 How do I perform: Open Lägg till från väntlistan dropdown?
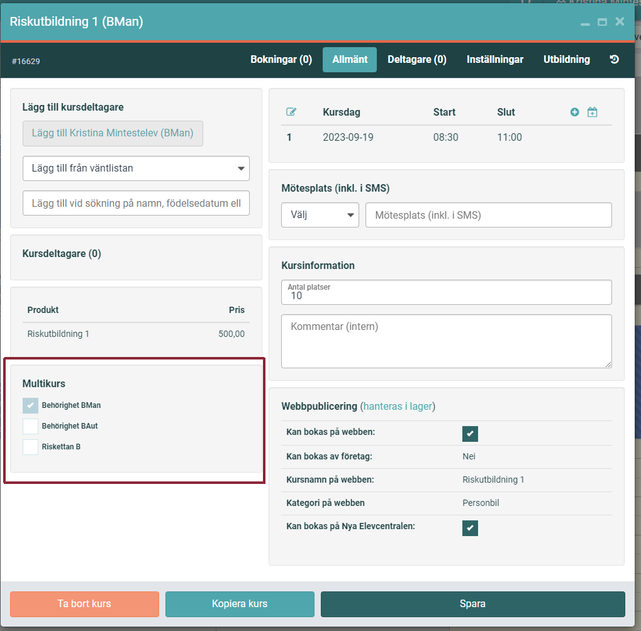(x=136, y=168)
